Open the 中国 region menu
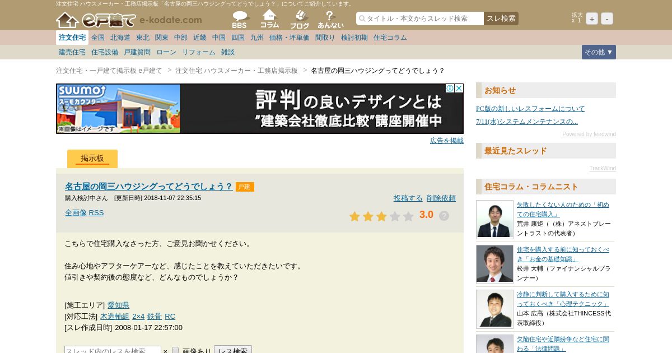672x353 pixels. point(219,38)
